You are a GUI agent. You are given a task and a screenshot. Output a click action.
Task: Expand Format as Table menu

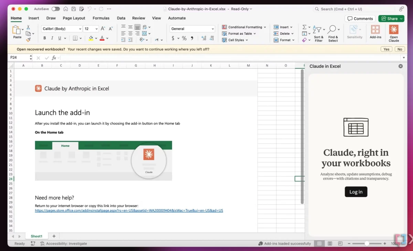tap(239, 34)
